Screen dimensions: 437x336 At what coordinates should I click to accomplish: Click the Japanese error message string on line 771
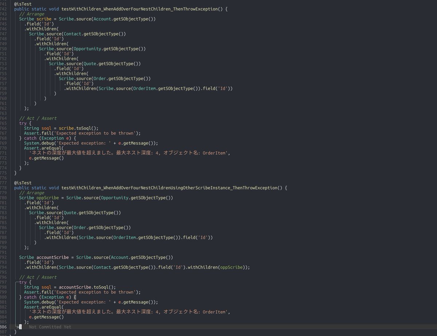[x=129, y=153]
